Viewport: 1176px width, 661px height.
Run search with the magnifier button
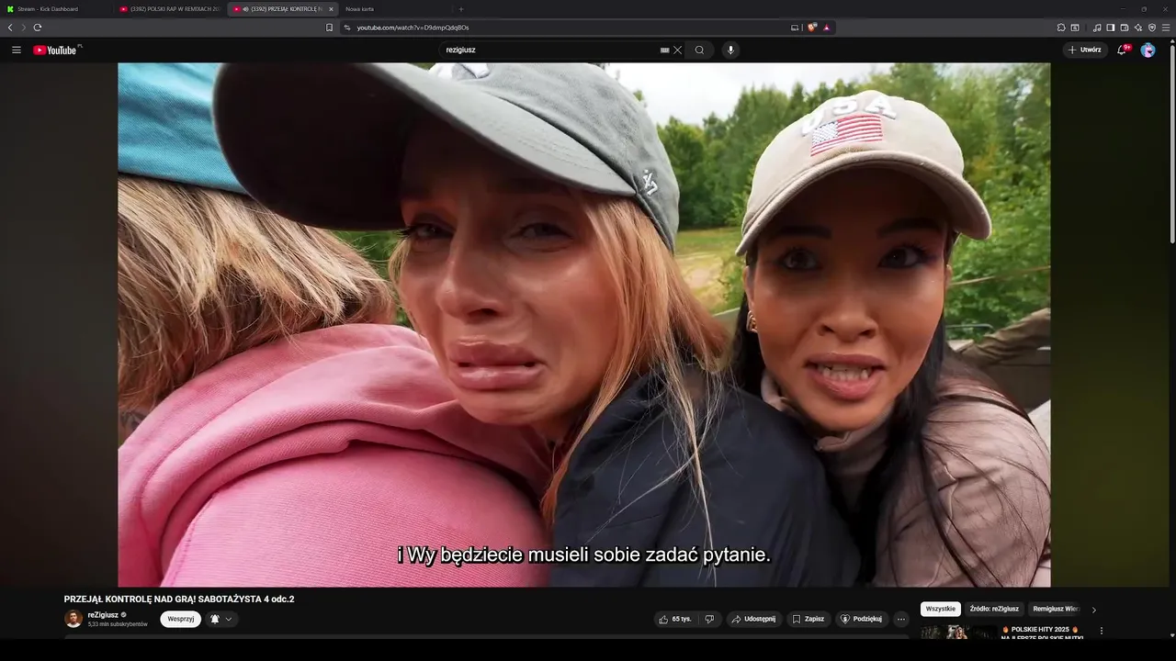click(x=699, y=50)
